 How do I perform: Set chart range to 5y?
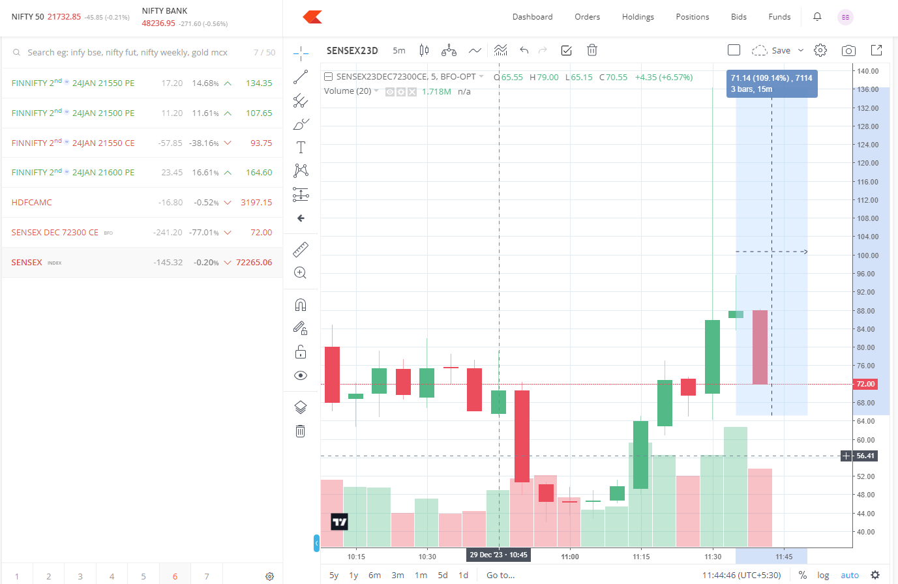click(x=334, y=575)
